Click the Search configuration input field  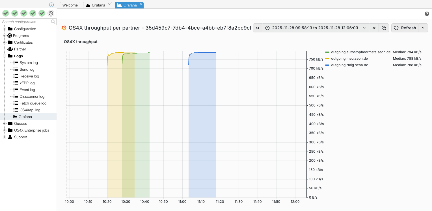pos(25,22)
